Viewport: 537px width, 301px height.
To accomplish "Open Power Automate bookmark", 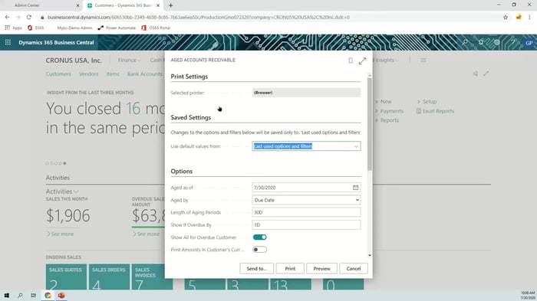I will 117,28.
